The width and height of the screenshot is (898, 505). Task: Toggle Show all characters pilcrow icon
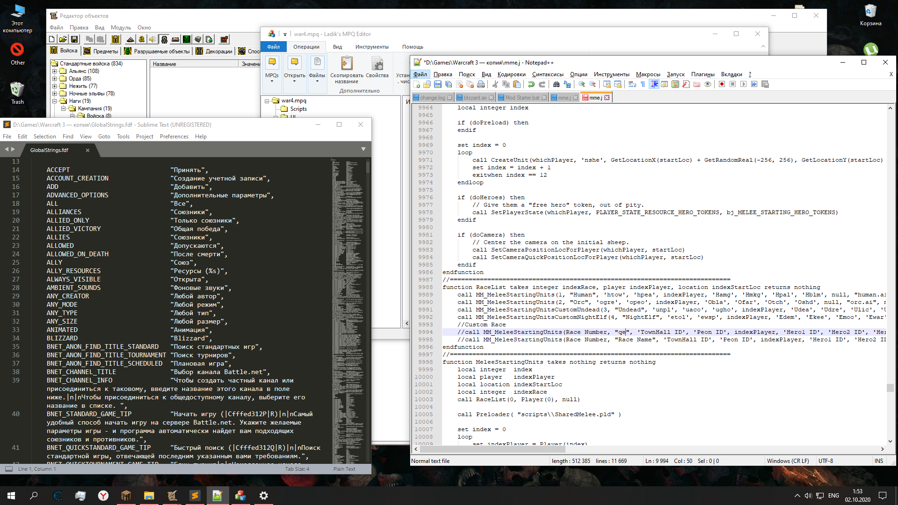point(643,85)
